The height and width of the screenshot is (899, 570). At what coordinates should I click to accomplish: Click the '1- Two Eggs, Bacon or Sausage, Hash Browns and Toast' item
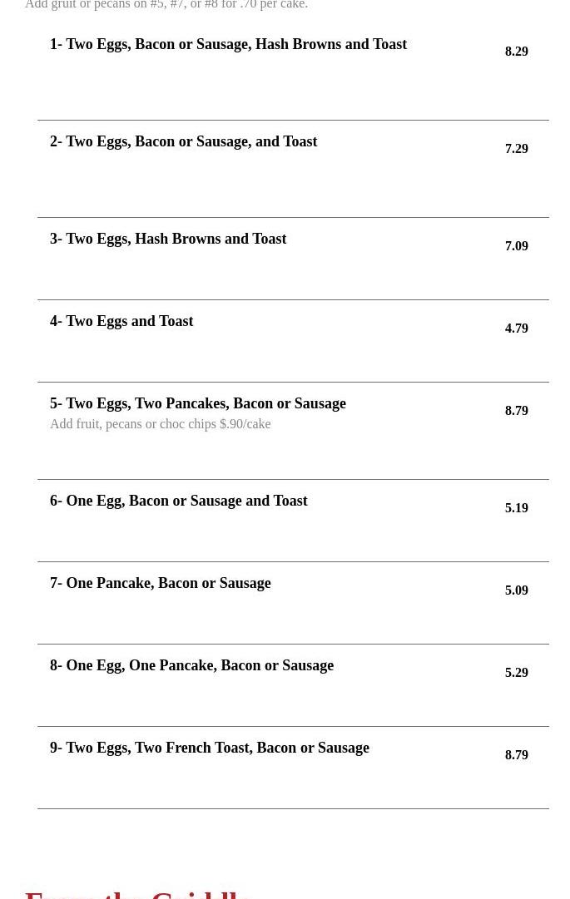pyautogui.click(x=228, y=44)
